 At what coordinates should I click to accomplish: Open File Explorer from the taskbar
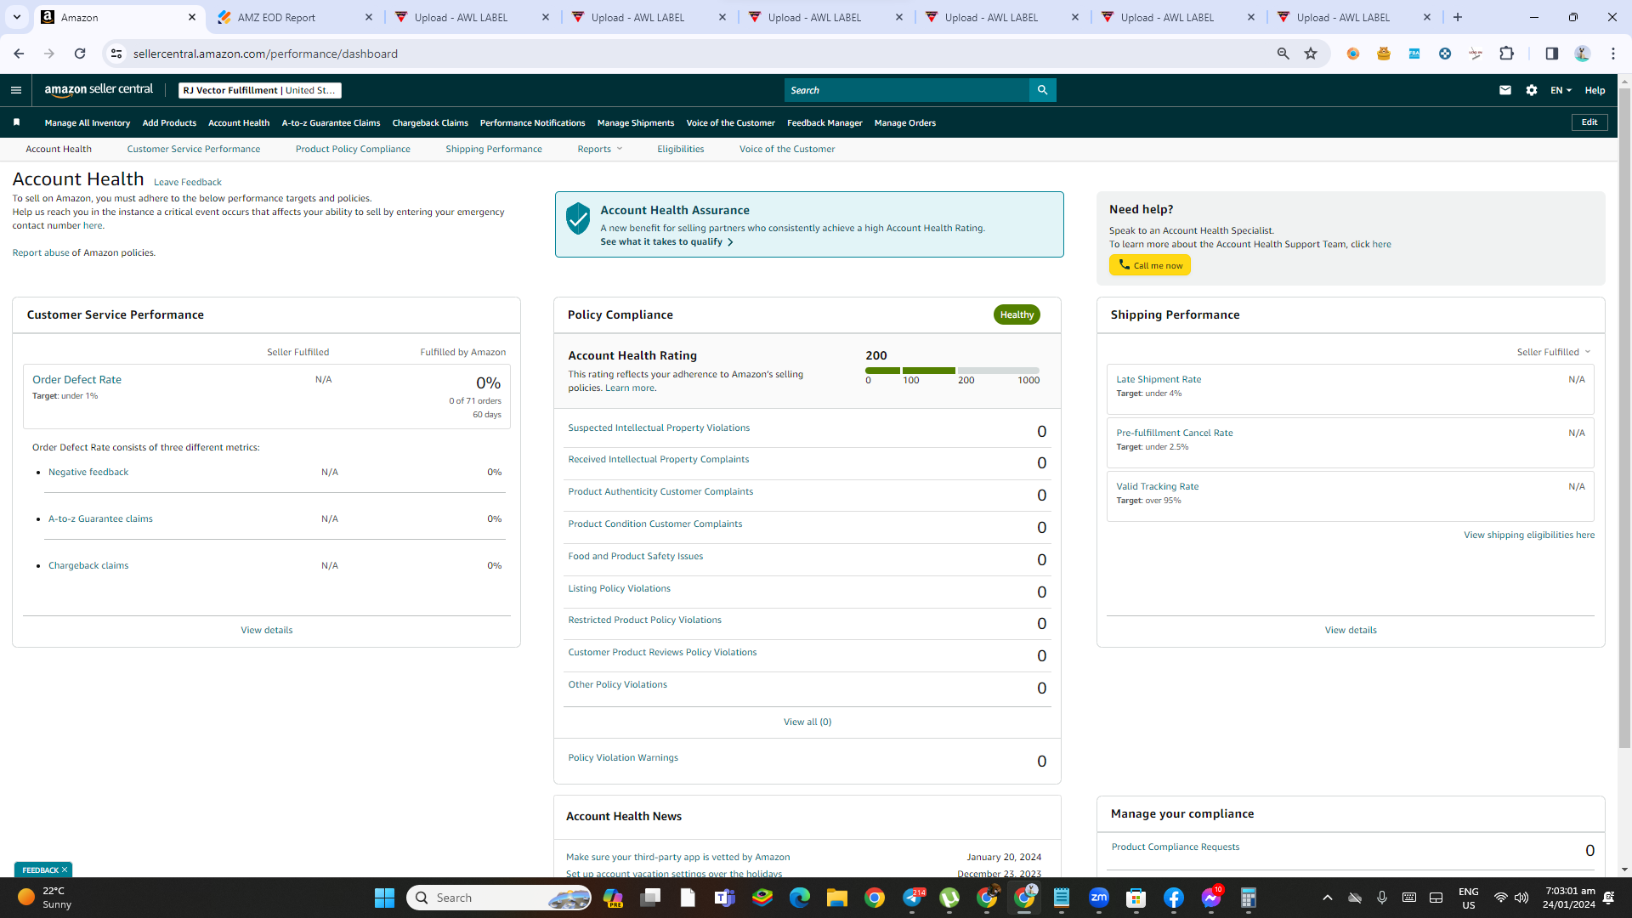(837, 898)
